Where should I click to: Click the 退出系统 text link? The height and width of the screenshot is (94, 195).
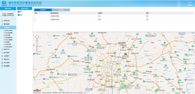click(x=190, y=5)
